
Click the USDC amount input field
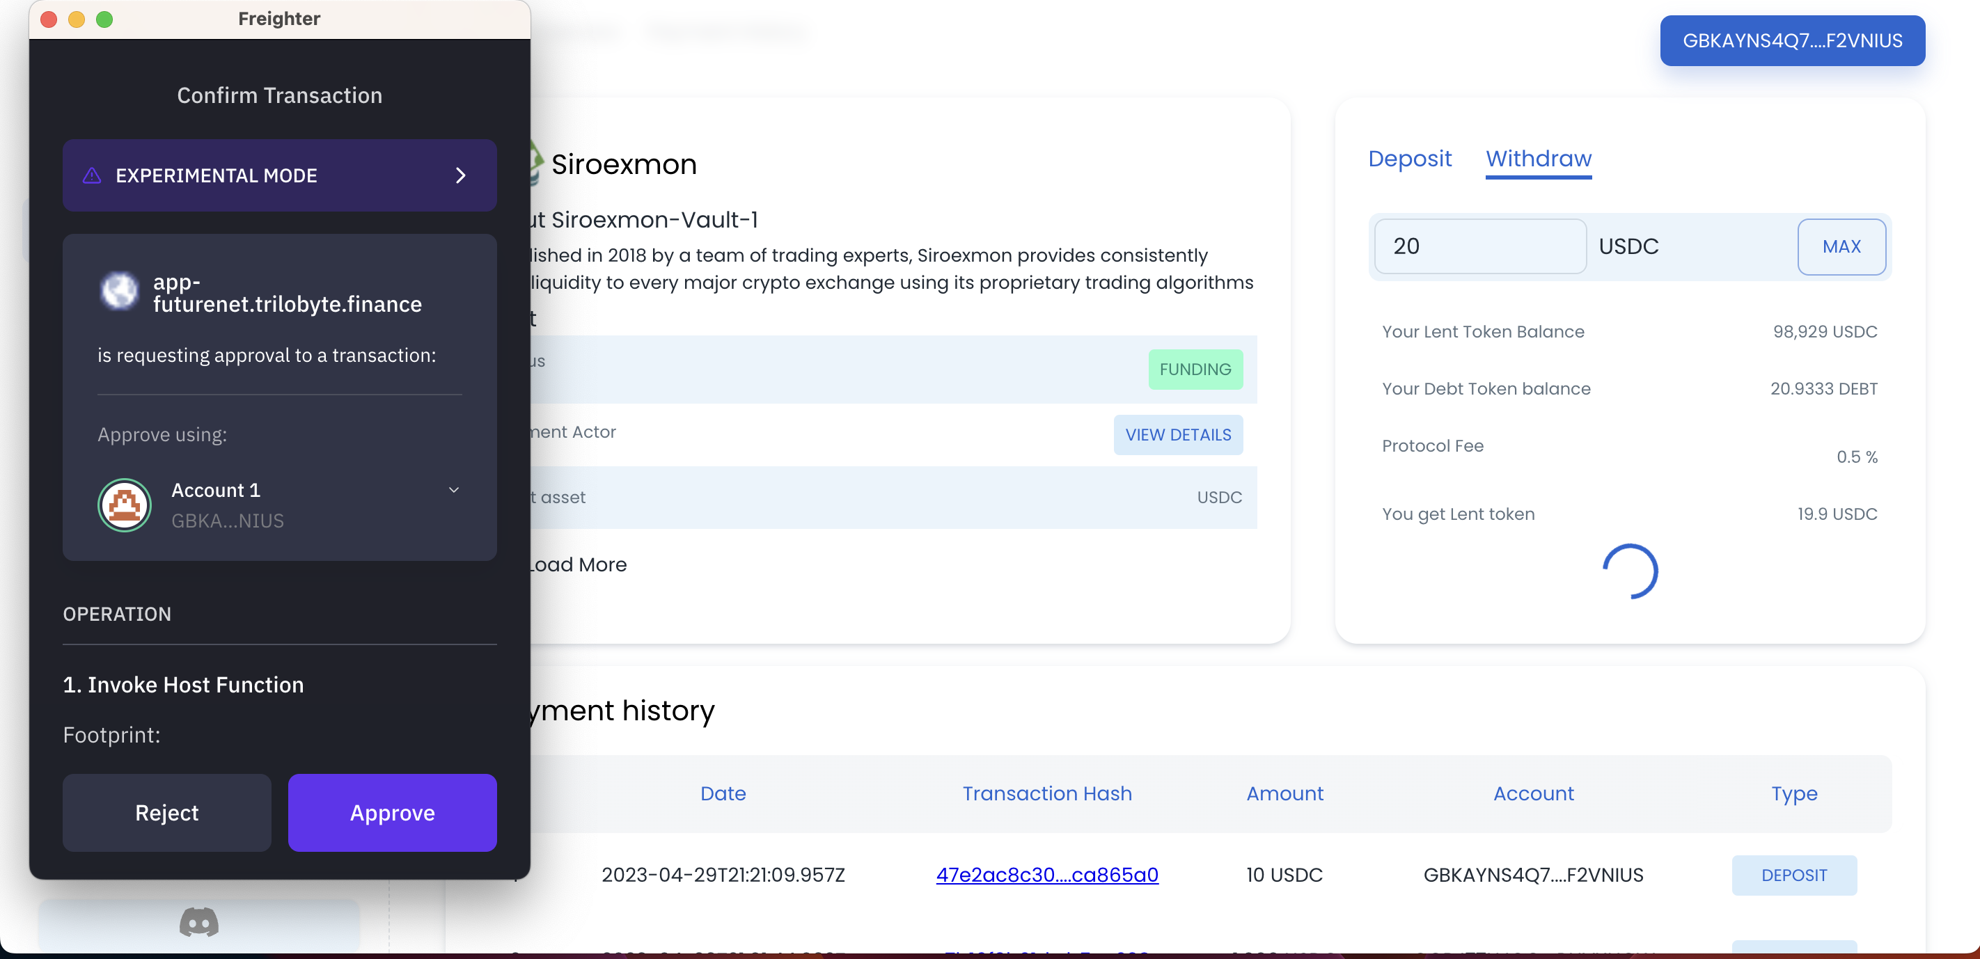coord(1479,246)
